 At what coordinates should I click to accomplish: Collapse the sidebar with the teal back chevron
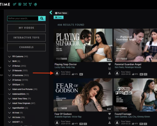(x=51, y=12)
